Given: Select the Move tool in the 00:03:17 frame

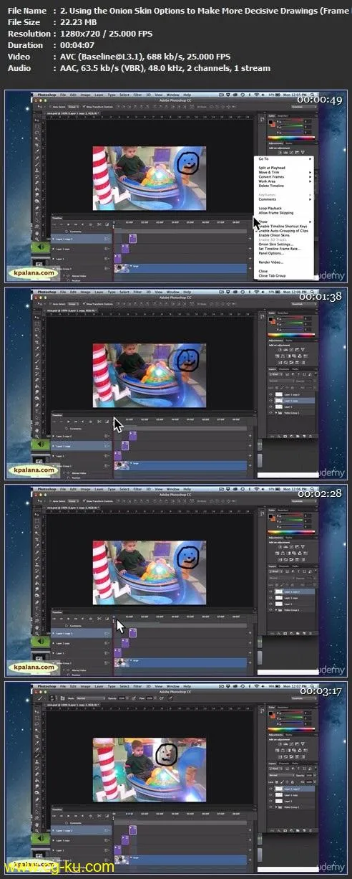Looking at the screenshot, I should (36, 711).
